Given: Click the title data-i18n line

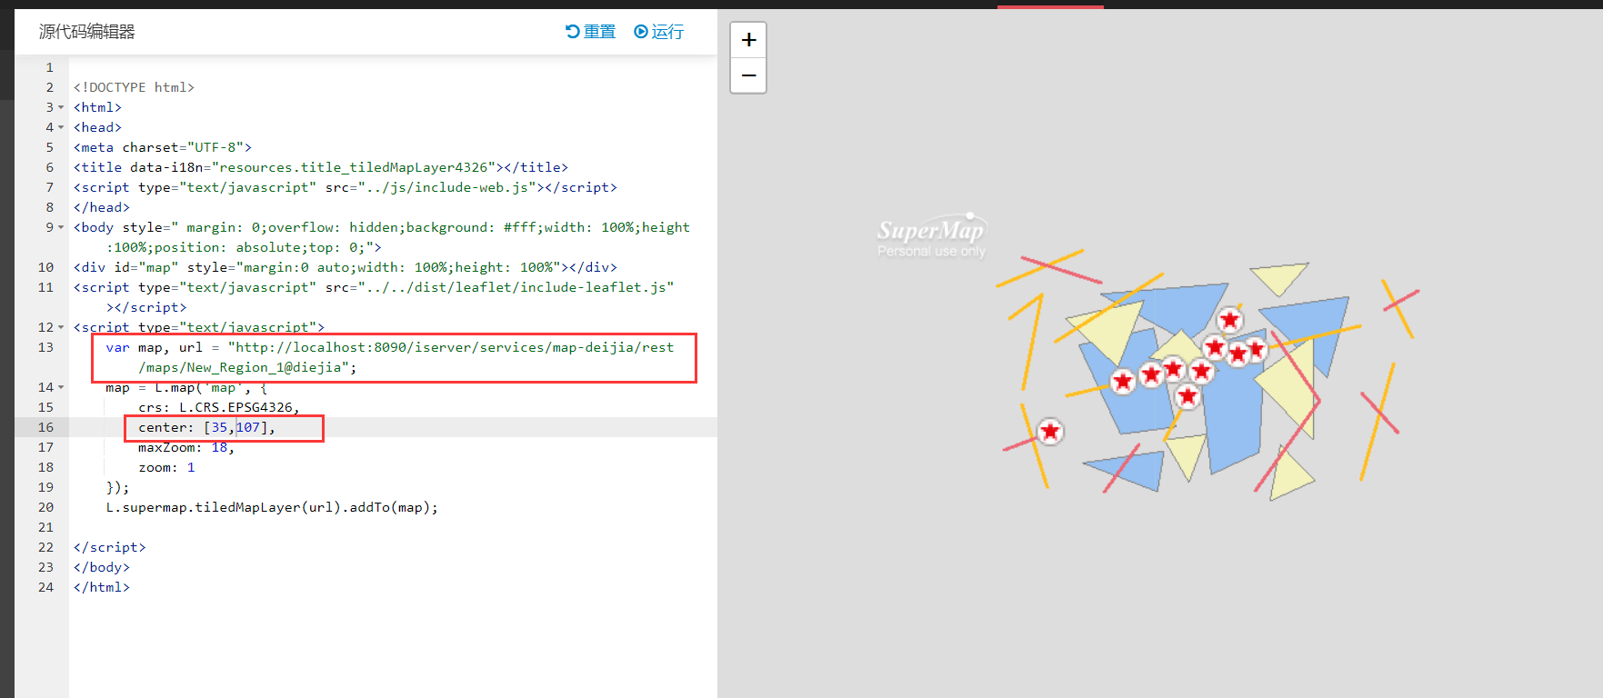Looking at the screenshot, I should 321,167.
